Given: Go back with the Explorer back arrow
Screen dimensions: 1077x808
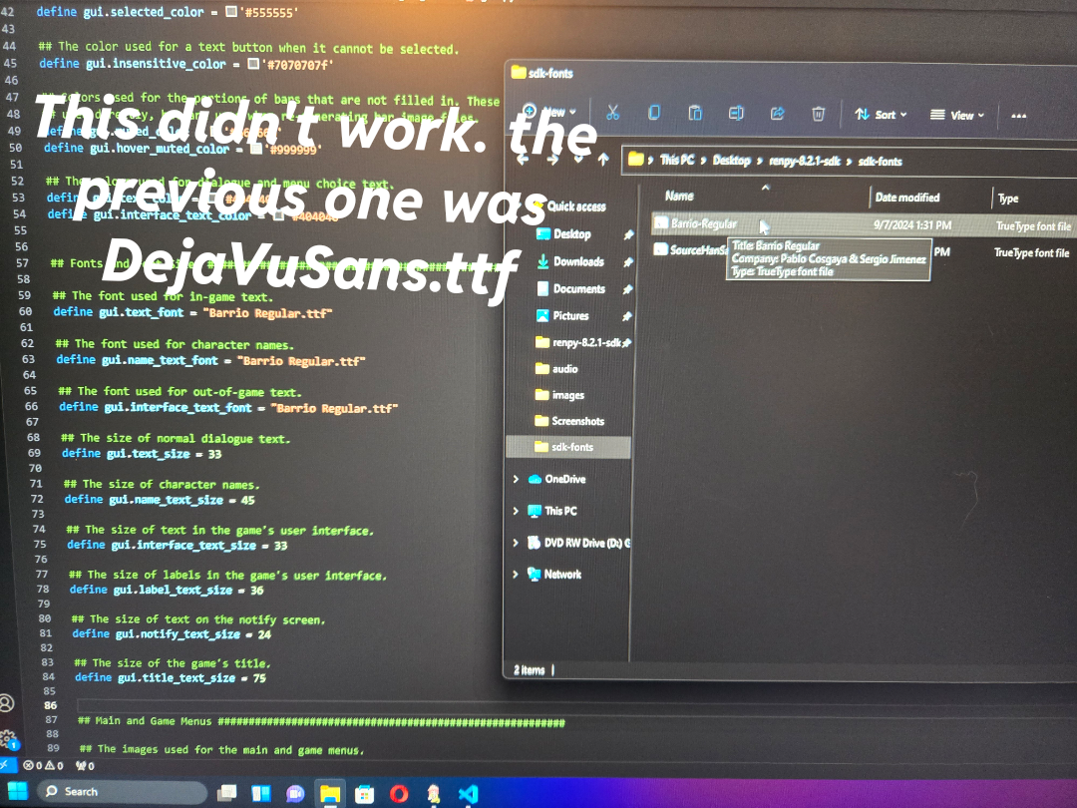Looking at the screenshot, I should pyautogui.click(x=523, y=160).
